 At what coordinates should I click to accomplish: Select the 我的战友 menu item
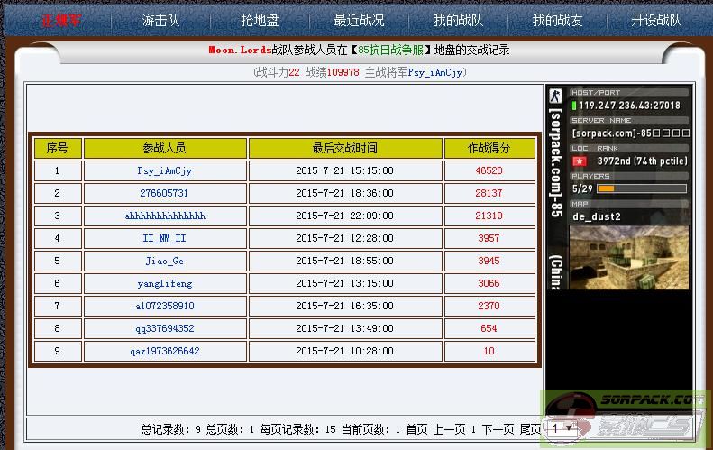[556, 20]
